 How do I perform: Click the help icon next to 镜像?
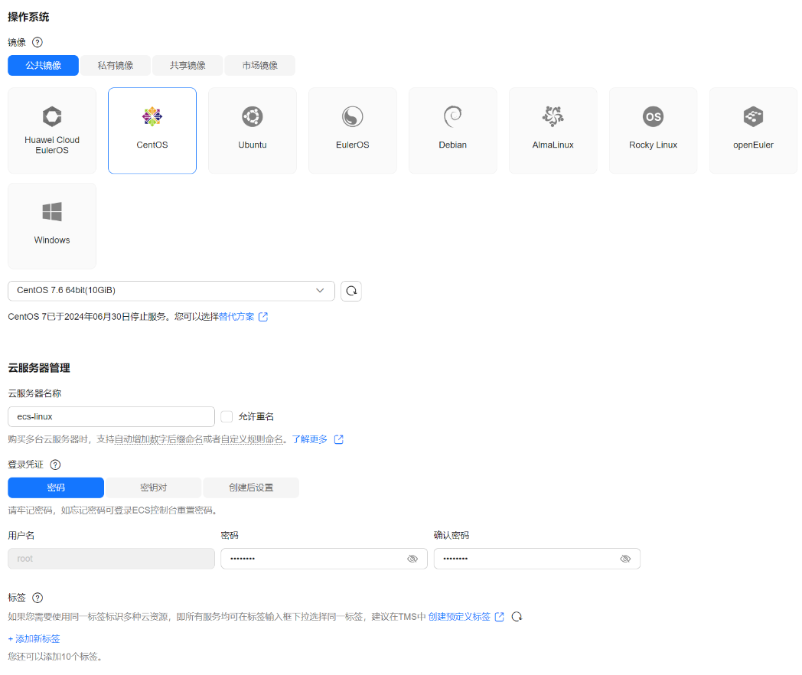[37, 42]
